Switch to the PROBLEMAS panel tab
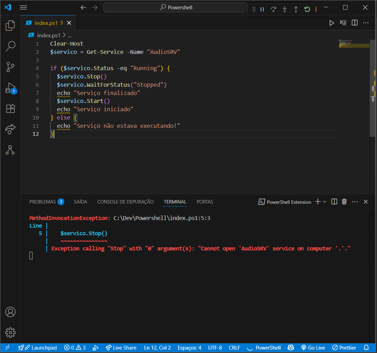 click(43, 202)
